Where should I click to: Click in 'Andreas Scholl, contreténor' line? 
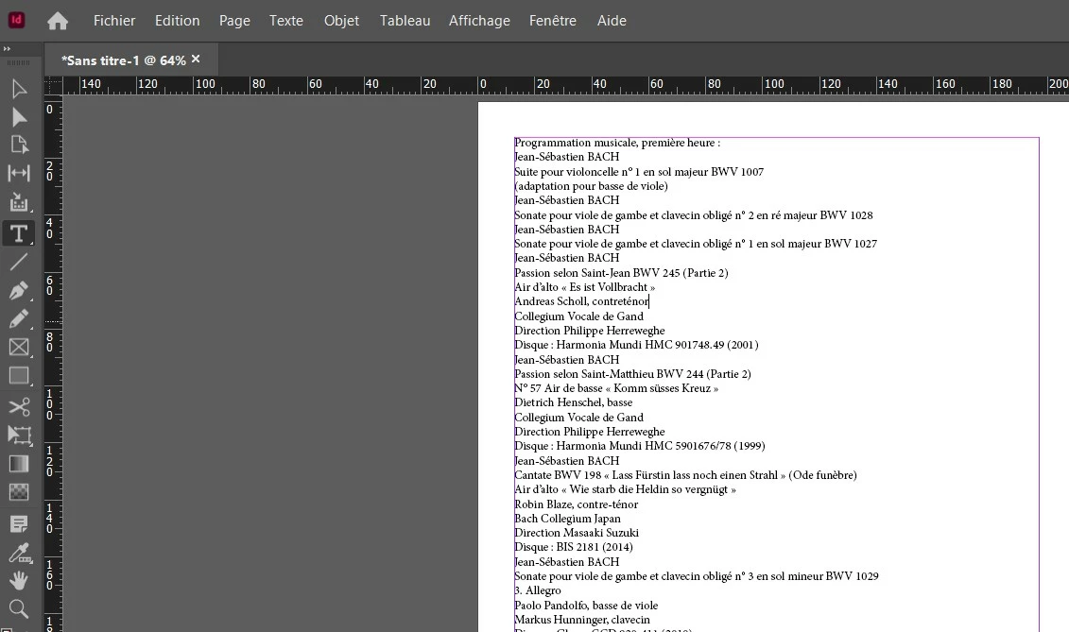pos(581,301)
